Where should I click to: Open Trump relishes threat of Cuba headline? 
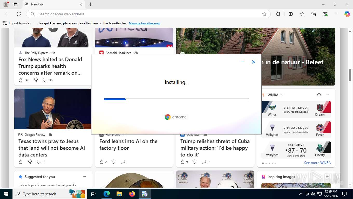215,148
